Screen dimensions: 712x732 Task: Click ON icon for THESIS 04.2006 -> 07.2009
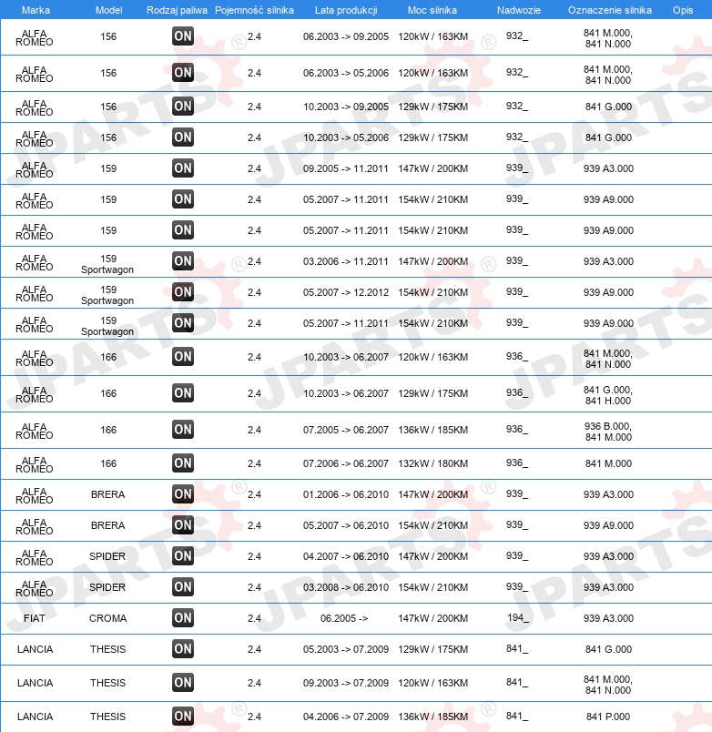pos(182,717)
